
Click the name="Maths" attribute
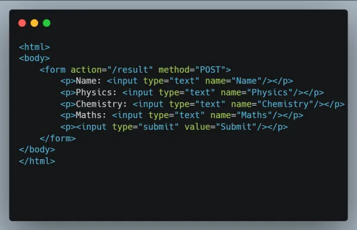pos(241,115)
